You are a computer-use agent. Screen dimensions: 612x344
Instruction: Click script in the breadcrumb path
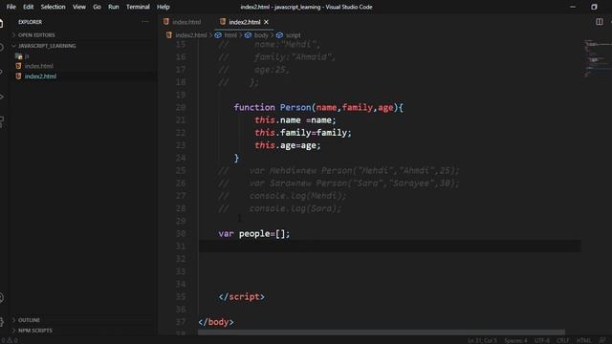[294, 35]
